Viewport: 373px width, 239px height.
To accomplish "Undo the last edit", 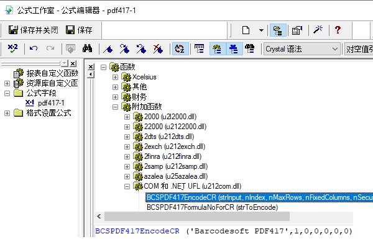I will coord(34,48).
